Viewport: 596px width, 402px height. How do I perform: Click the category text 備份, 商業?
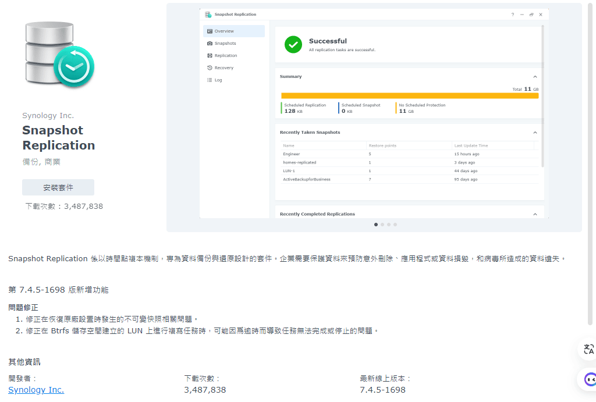click(x=41, y=162)
